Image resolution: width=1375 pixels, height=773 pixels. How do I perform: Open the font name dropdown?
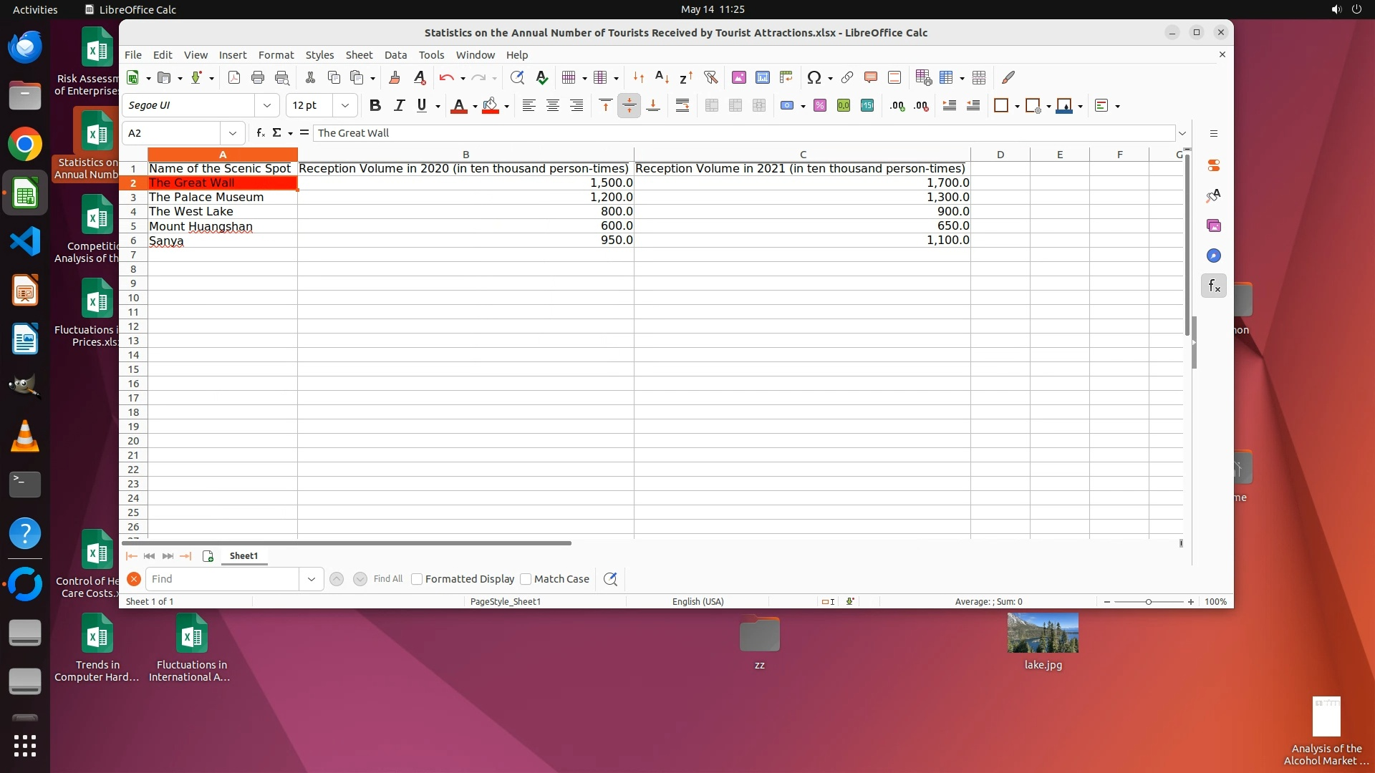(x=267, y=106)
